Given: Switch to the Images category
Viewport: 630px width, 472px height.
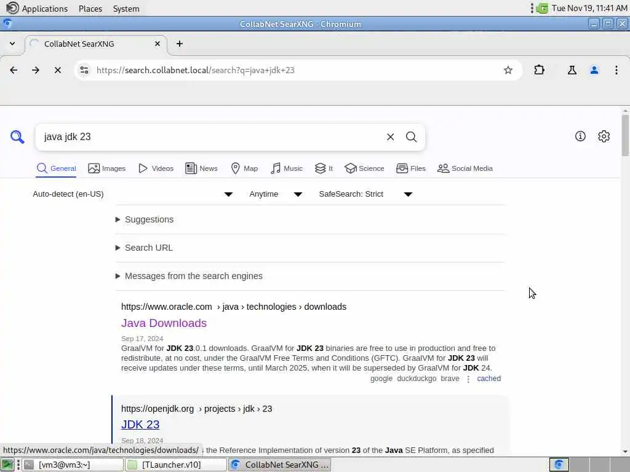Looking at the screenshot, I should tap(107, 168).
